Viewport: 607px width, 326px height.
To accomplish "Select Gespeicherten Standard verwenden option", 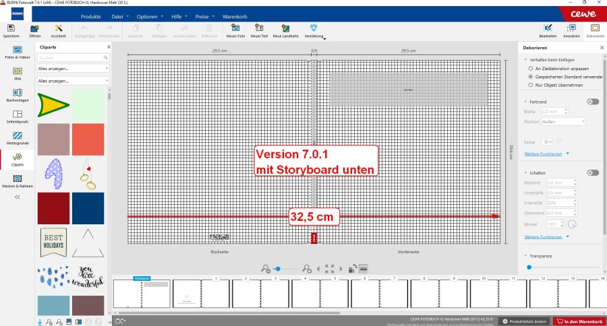I will point(530,77).
